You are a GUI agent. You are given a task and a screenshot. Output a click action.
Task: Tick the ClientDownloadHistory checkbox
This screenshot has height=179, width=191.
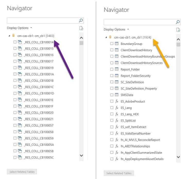(x=112, y=50)
